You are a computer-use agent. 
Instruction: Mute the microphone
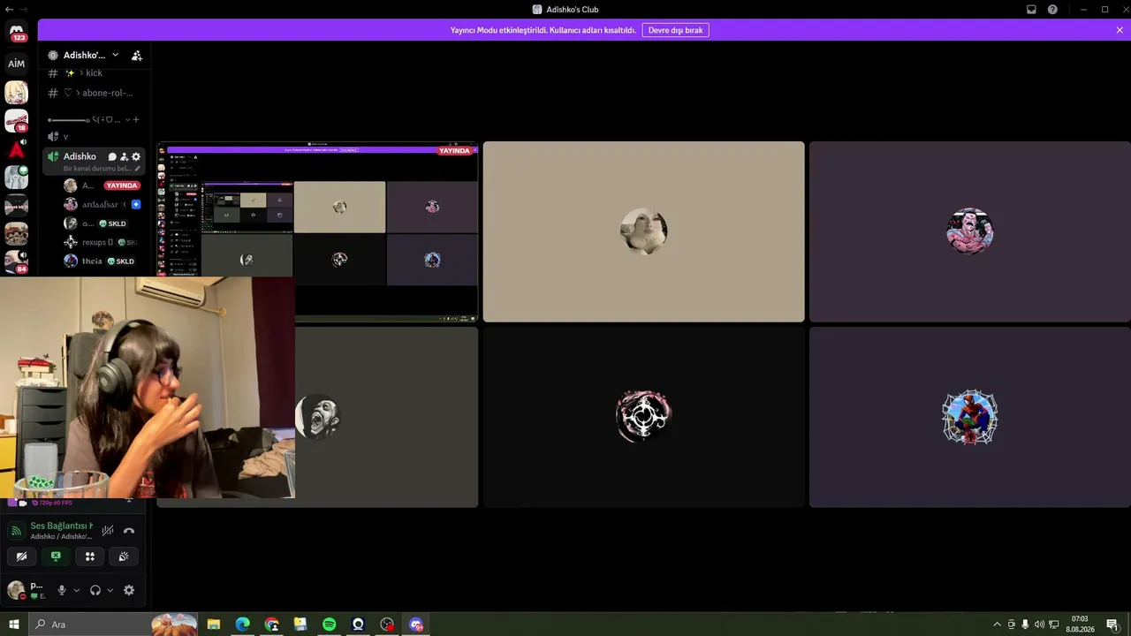click(x=62, y=590)
